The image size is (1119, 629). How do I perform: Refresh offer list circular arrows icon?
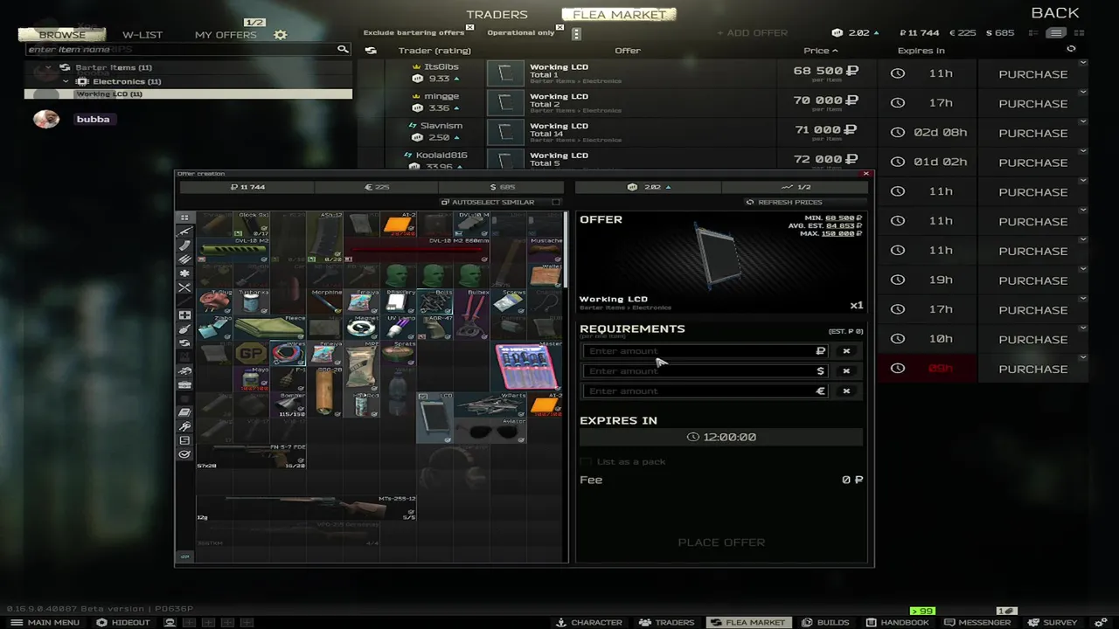click(x=1071, y=49)
